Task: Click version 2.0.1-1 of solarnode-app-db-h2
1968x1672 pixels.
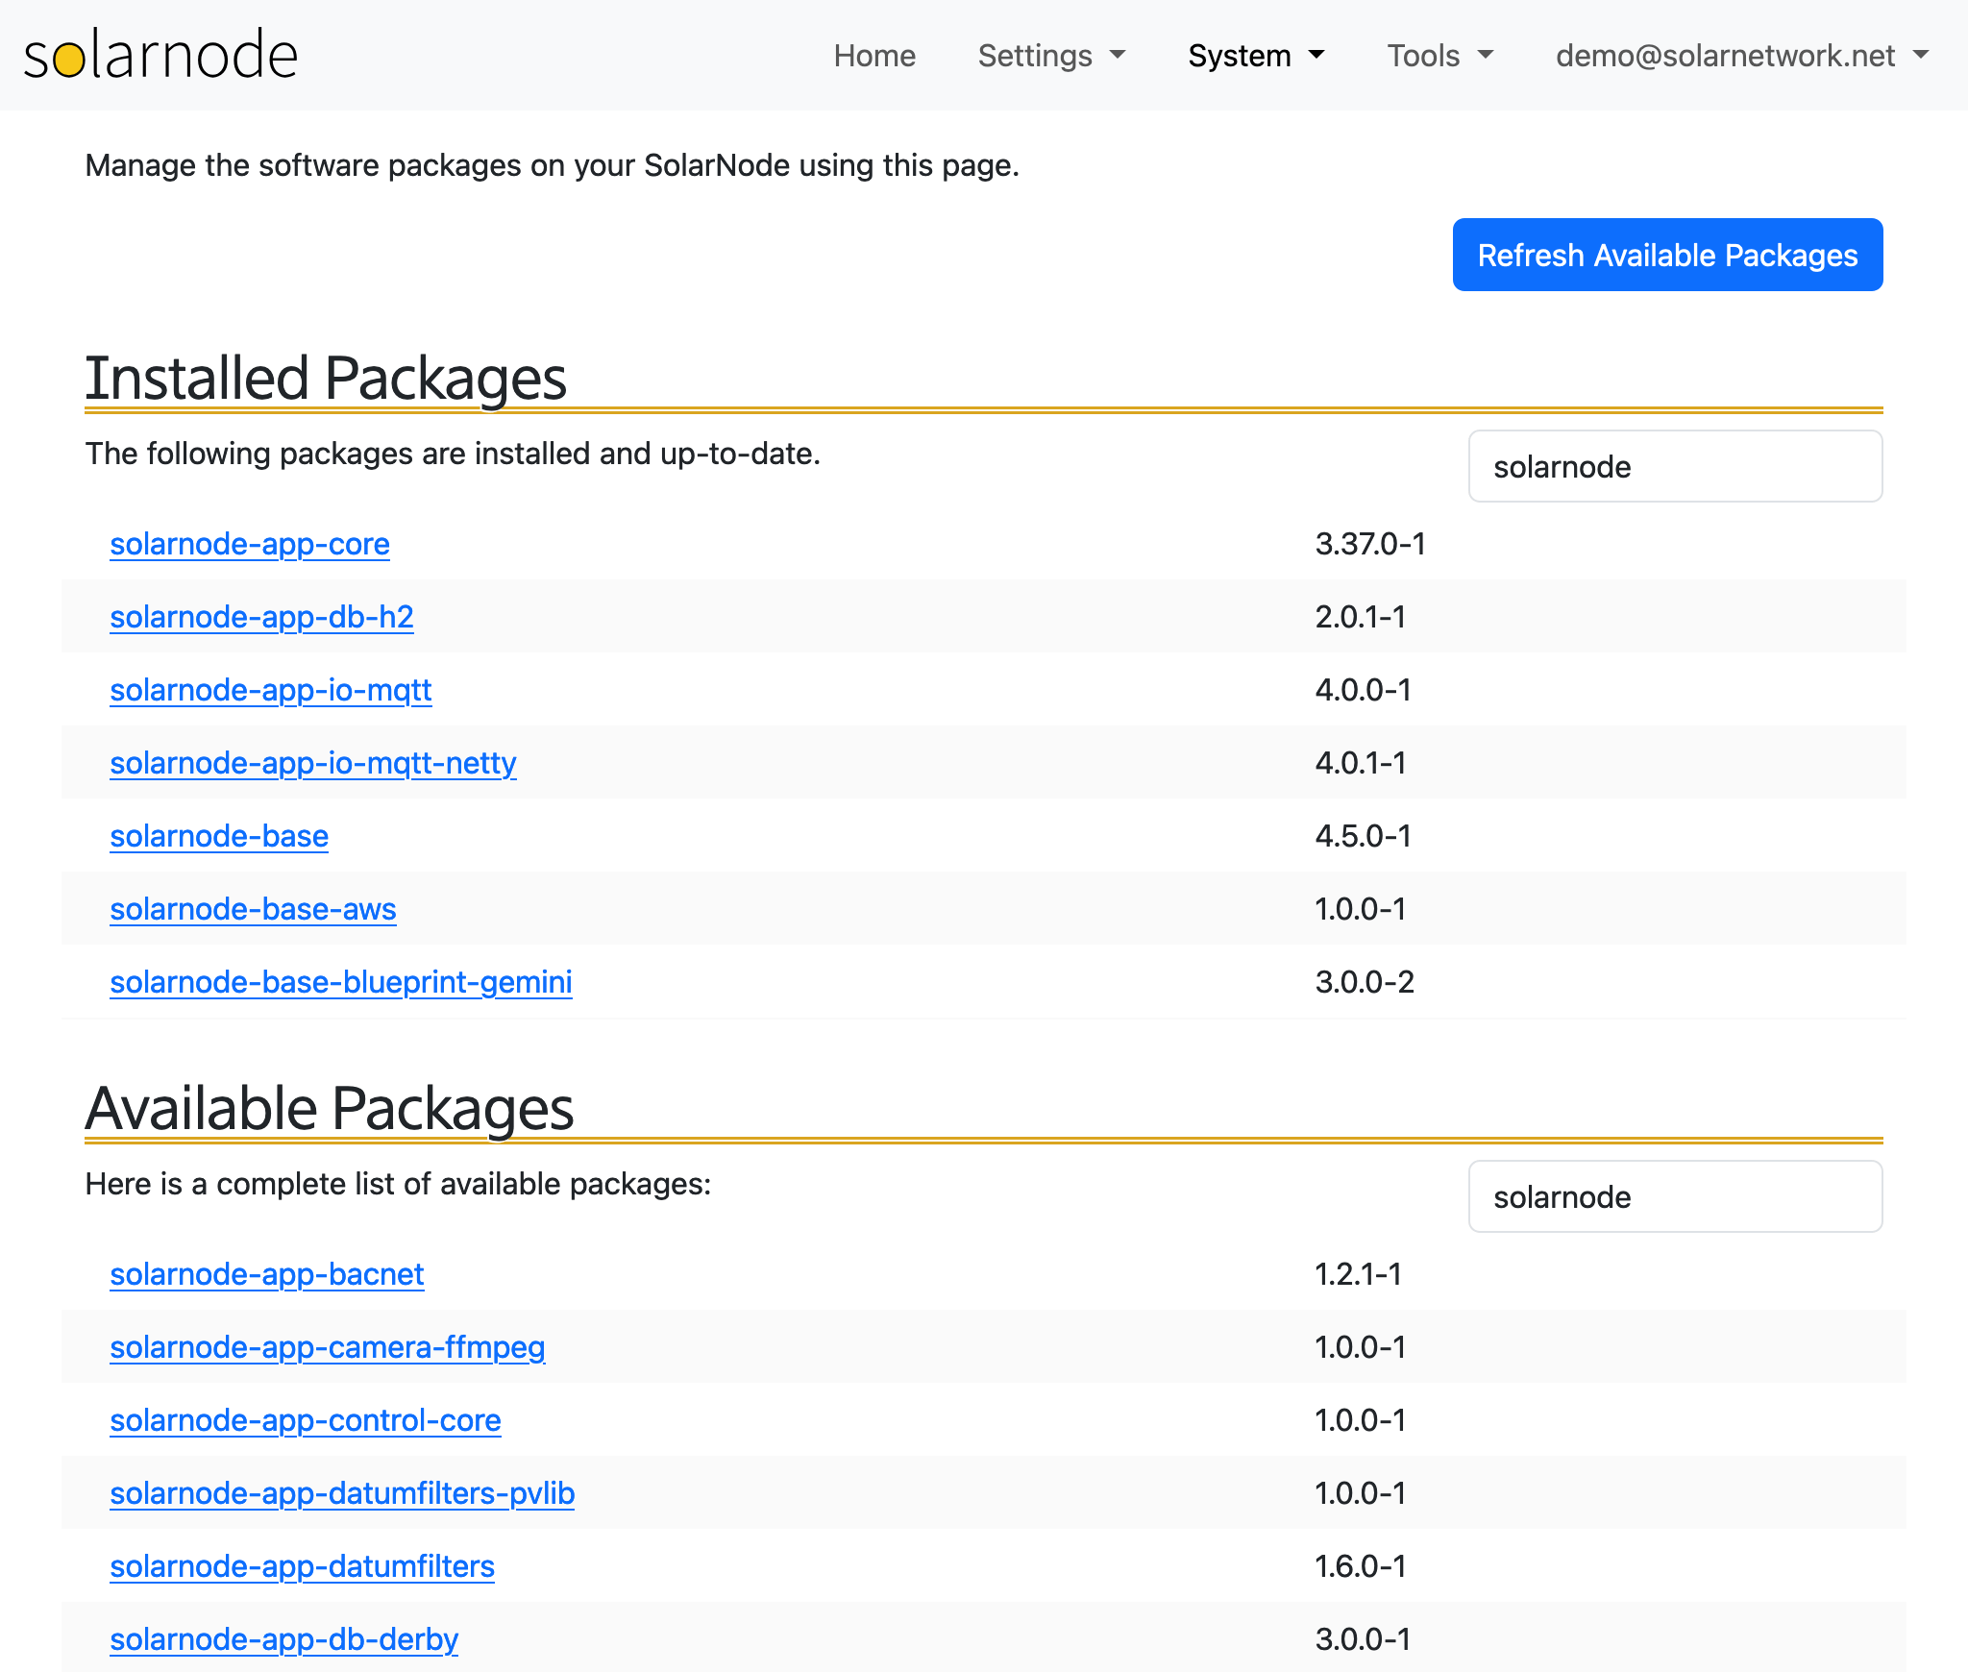Action: pos(1361,617)
